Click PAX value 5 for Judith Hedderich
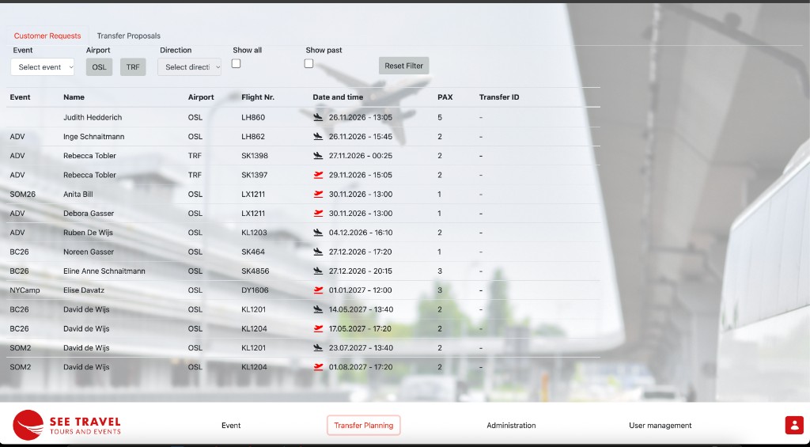810x447 pixels. click(440, 117)
